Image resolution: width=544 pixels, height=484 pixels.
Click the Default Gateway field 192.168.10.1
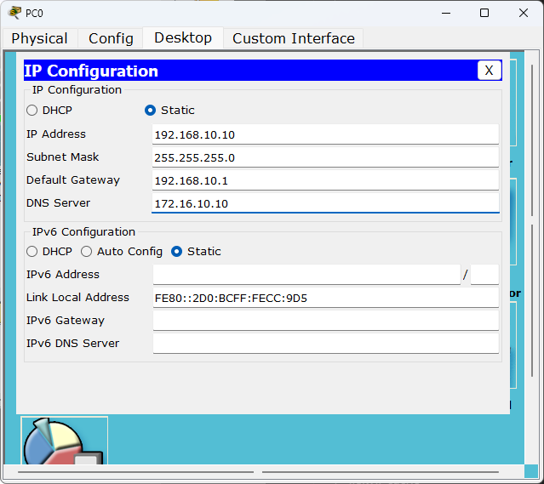coord(325,180)
